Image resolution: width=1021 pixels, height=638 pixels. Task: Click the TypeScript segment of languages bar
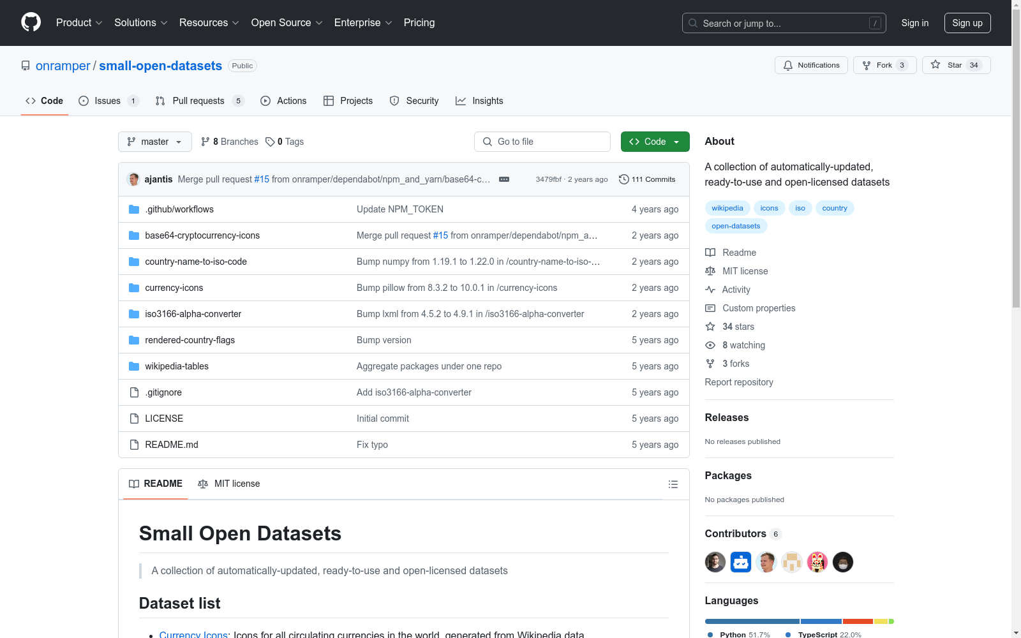tap(821, 621)
